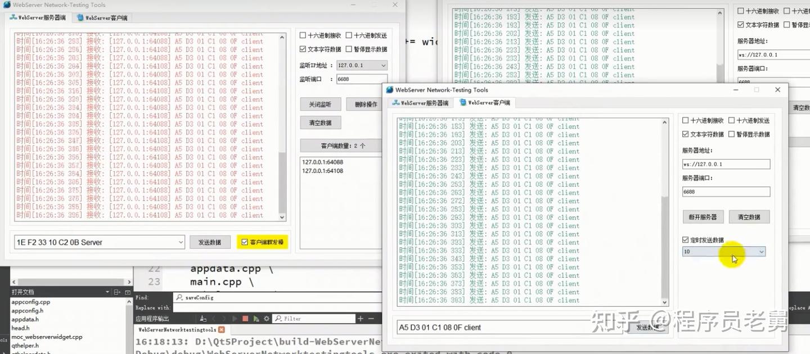Click the plus zoom icon in output pane
The image size is (810, 354).
[361, 317]
